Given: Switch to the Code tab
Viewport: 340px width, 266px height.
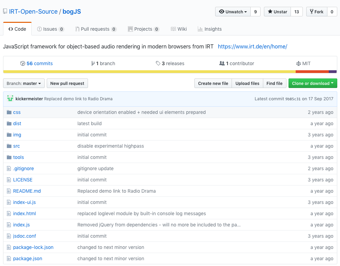Looking at the screenshot, I should (17, 29).
